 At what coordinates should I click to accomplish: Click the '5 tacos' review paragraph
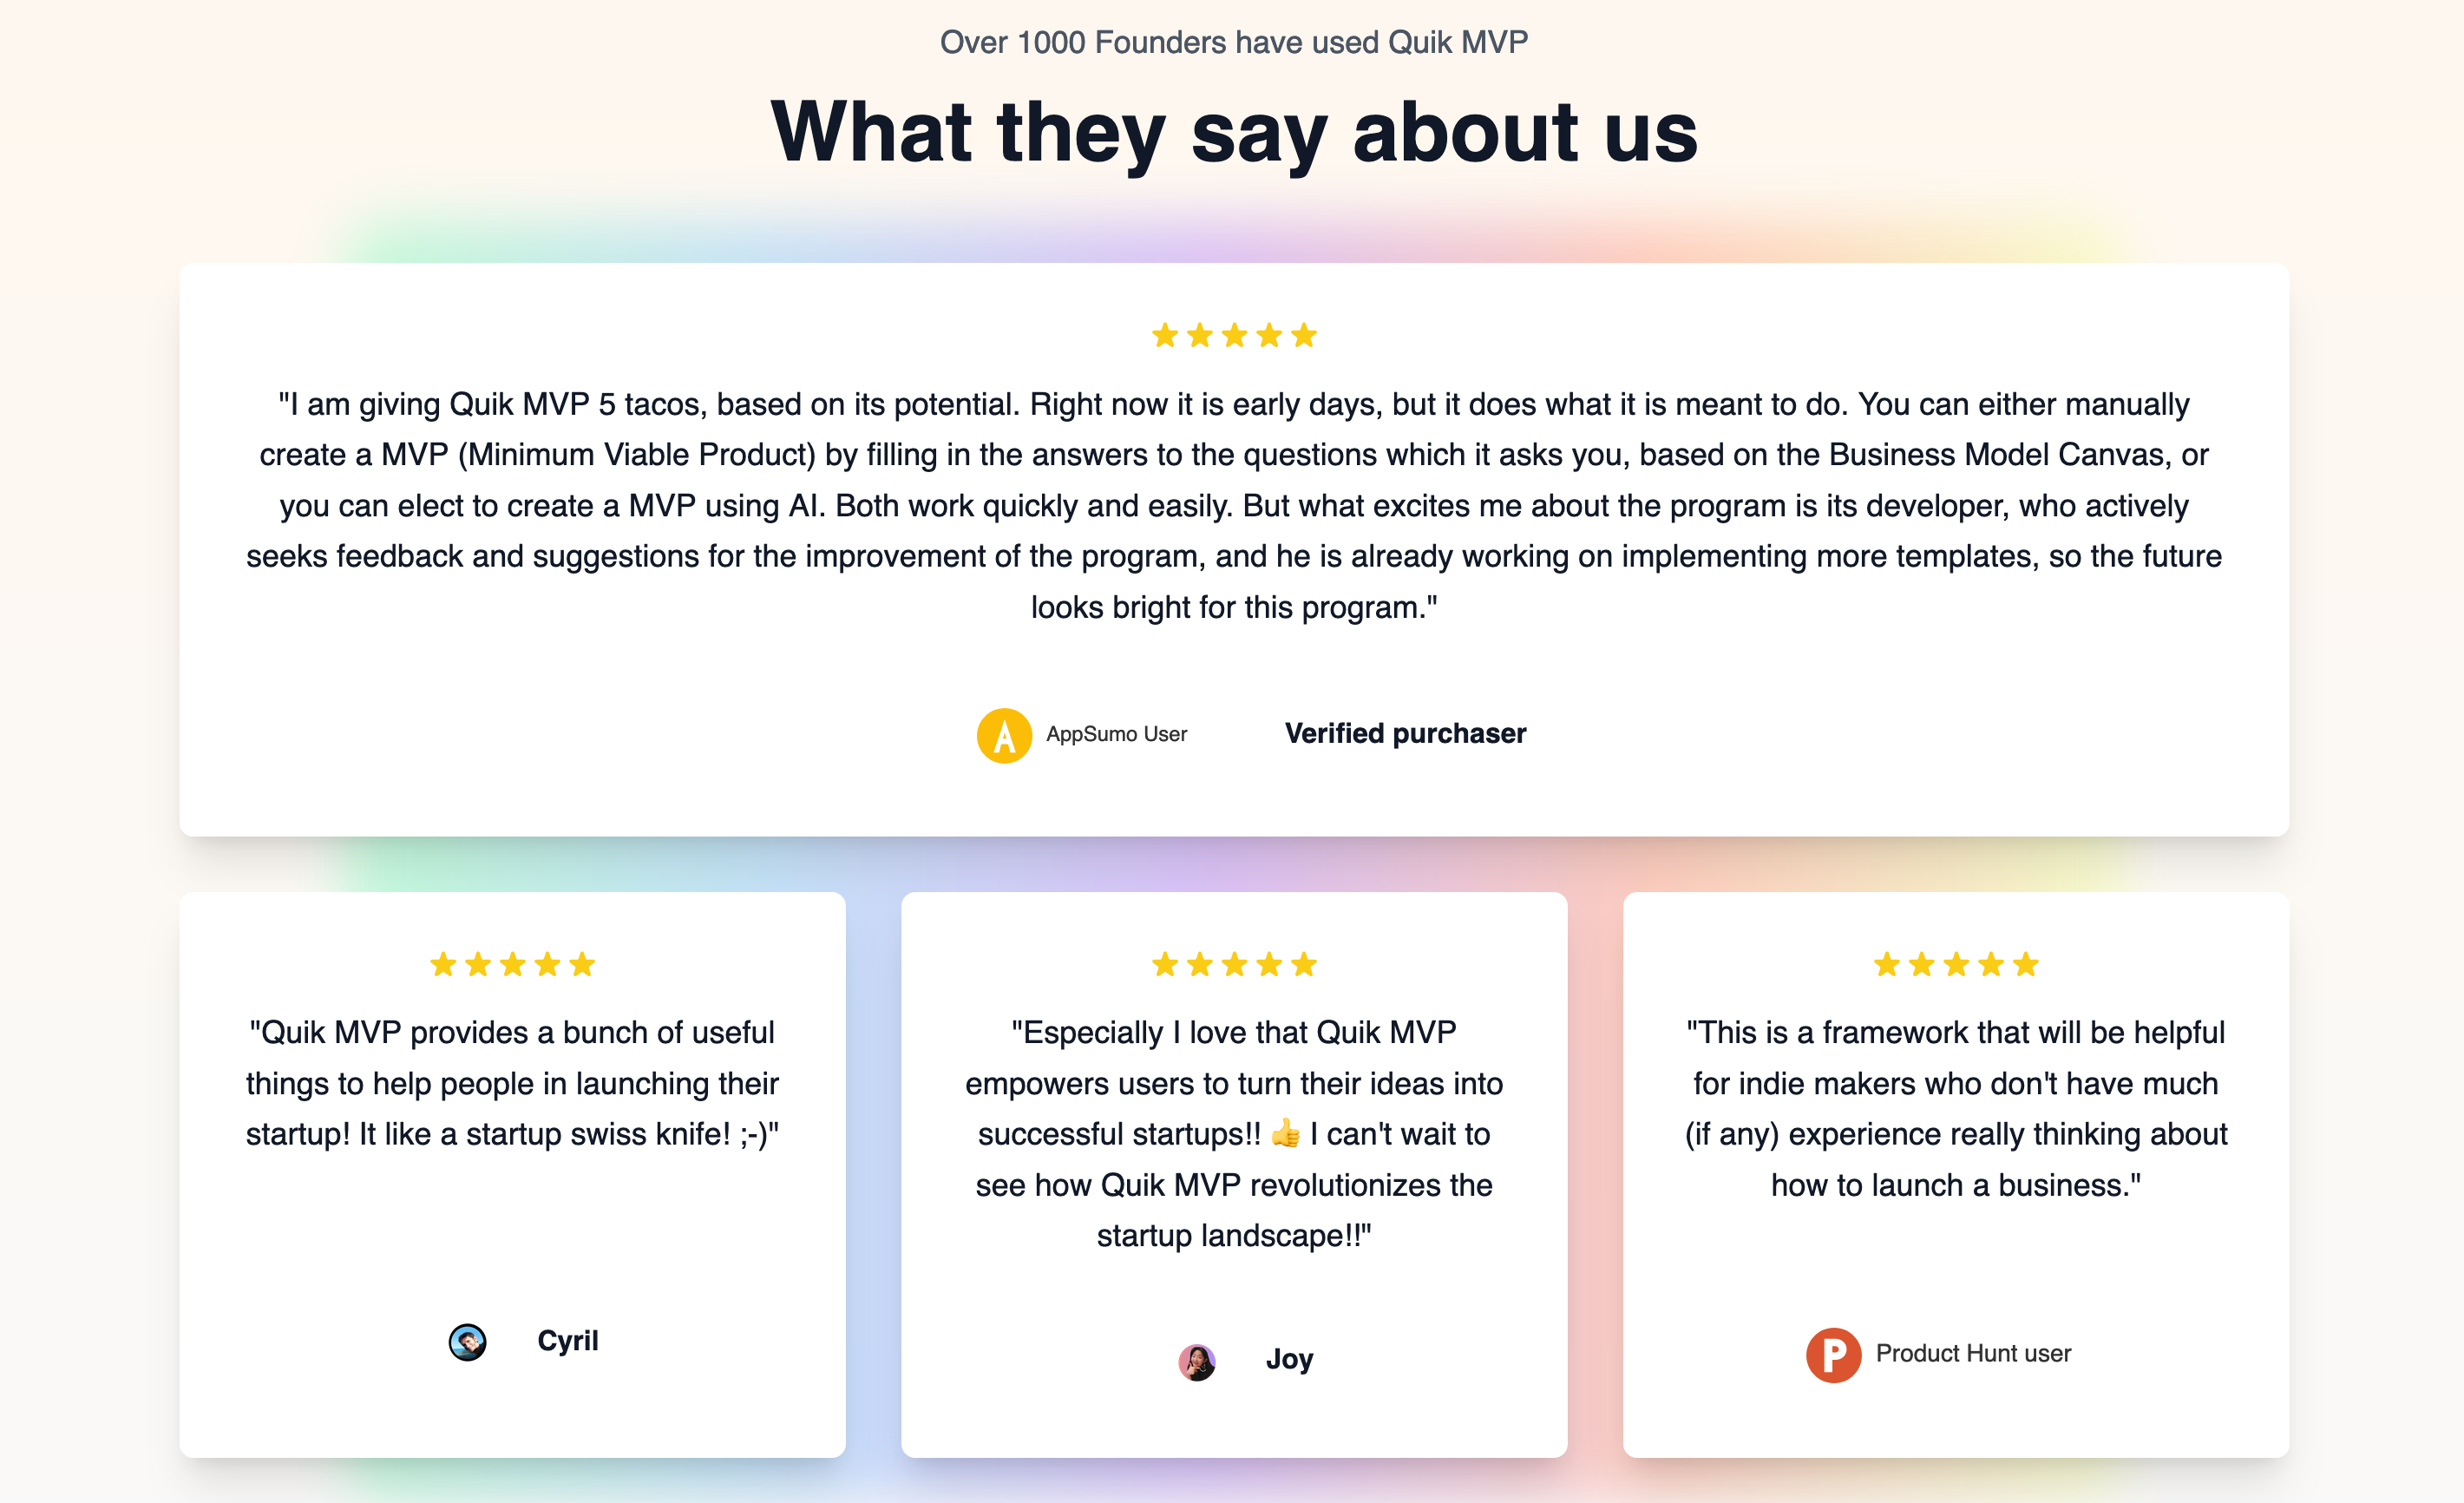pos(1234,505)
